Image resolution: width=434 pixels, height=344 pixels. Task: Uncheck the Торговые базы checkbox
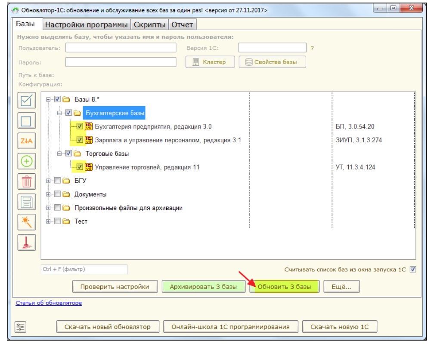pos(68,153)
